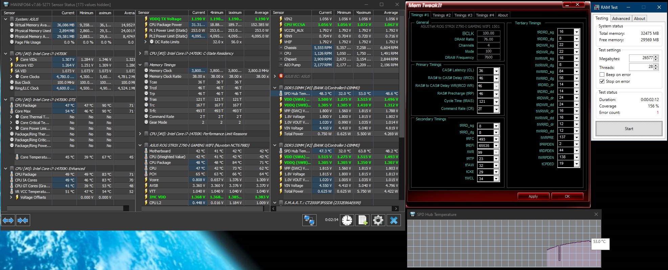This screenshot has height=270, width=668.
Task: Start logging with the document-plus icon
Action: click(363, 220)
